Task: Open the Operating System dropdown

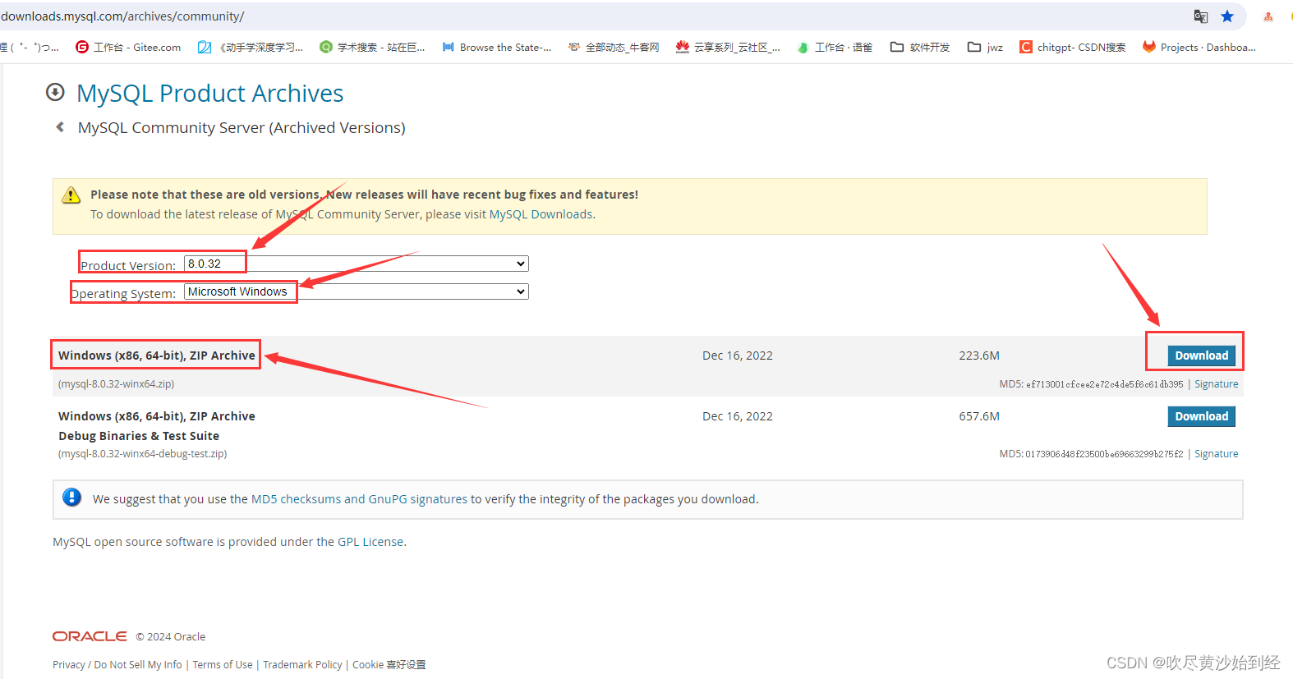Action: click(x=357, y=291)
